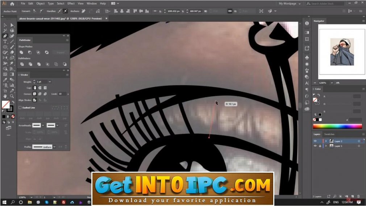The width and height of the screenshot is (366, 206).
Task: Click Delete Selection trash icon in Layers
Action: (x=358, y=197)
